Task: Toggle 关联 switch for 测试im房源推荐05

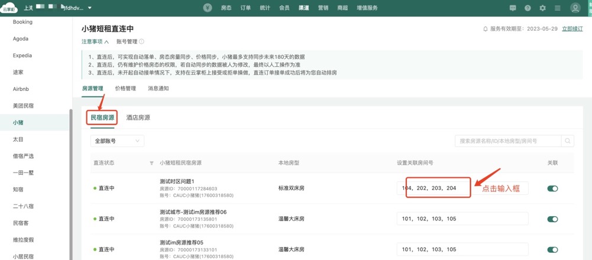Action: coord(552,250)
